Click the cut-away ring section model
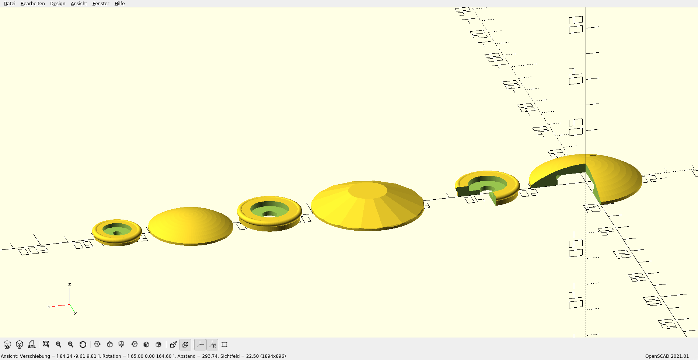This screenshot has width=698, height=360. coord(487,187)
